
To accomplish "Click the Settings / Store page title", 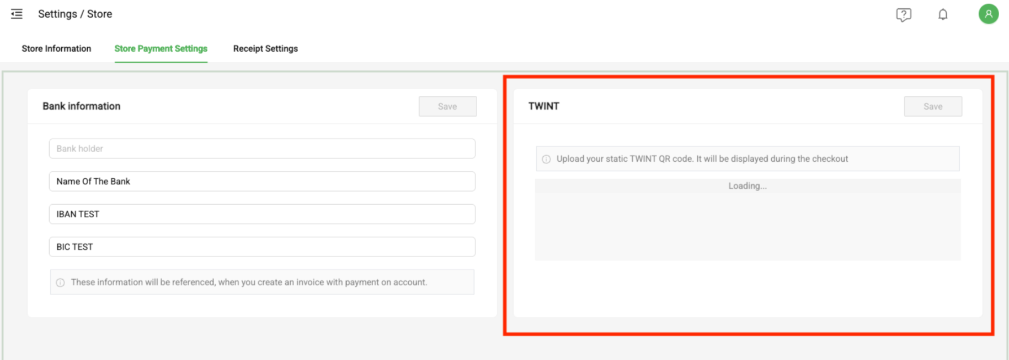I will (75, 14).
